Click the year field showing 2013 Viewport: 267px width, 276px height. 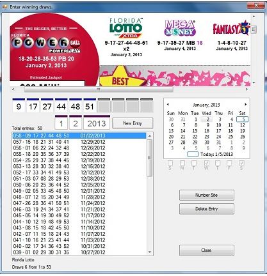coord(97,123)
